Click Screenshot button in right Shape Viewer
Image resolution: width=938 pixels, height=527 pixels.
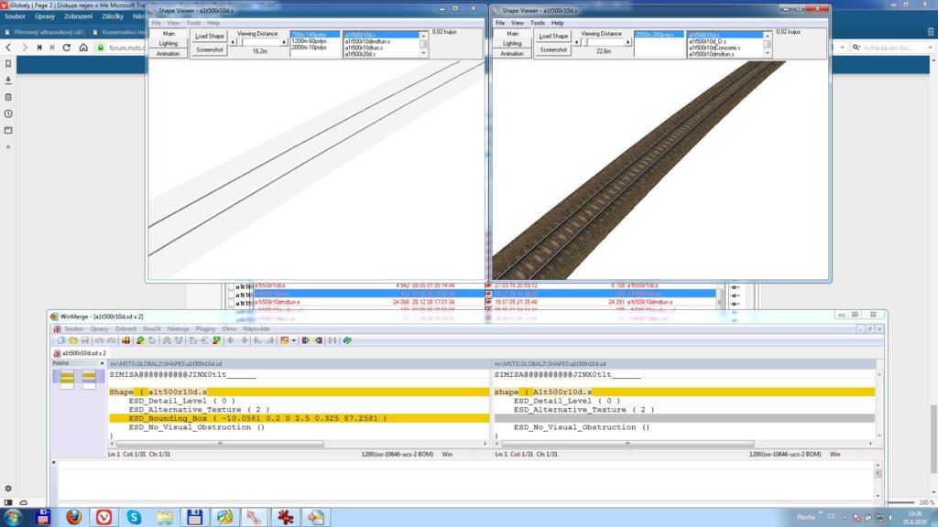553,50
